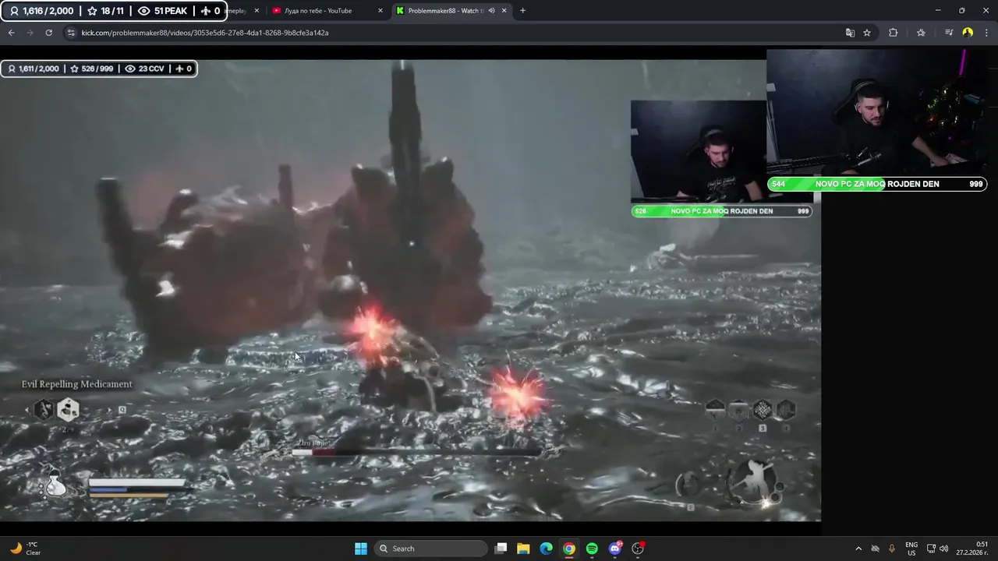Click the tray icon left of the microphone
998x561 pixels.
[875, 549]
